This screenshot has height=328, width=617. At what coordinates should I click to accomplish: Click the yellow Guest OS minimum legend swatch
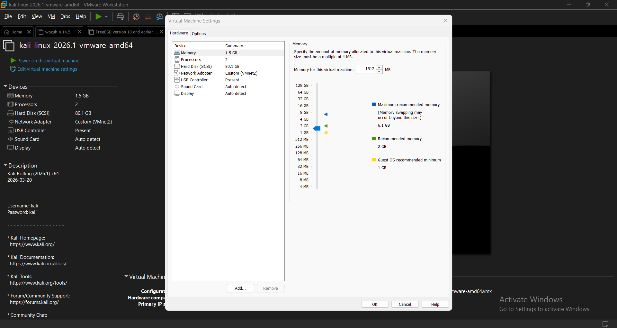374,160
